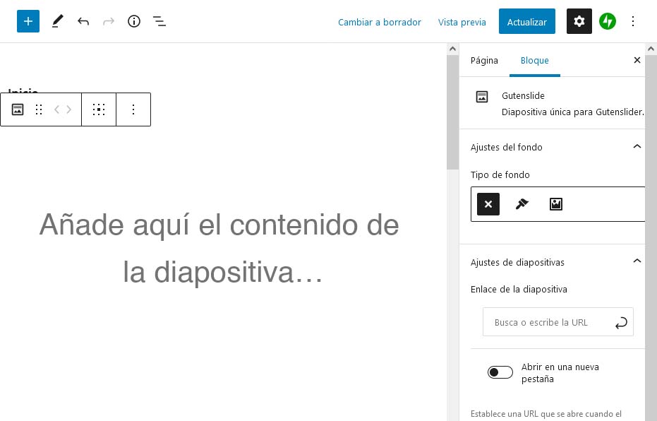
Task: Click the Actualizar button
Action: tap(526, 21)
